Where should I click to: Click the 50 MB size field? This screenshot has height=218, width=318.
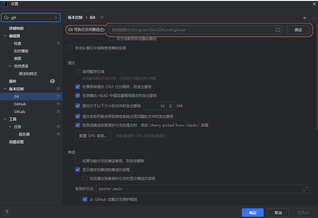tap(155, 106)
